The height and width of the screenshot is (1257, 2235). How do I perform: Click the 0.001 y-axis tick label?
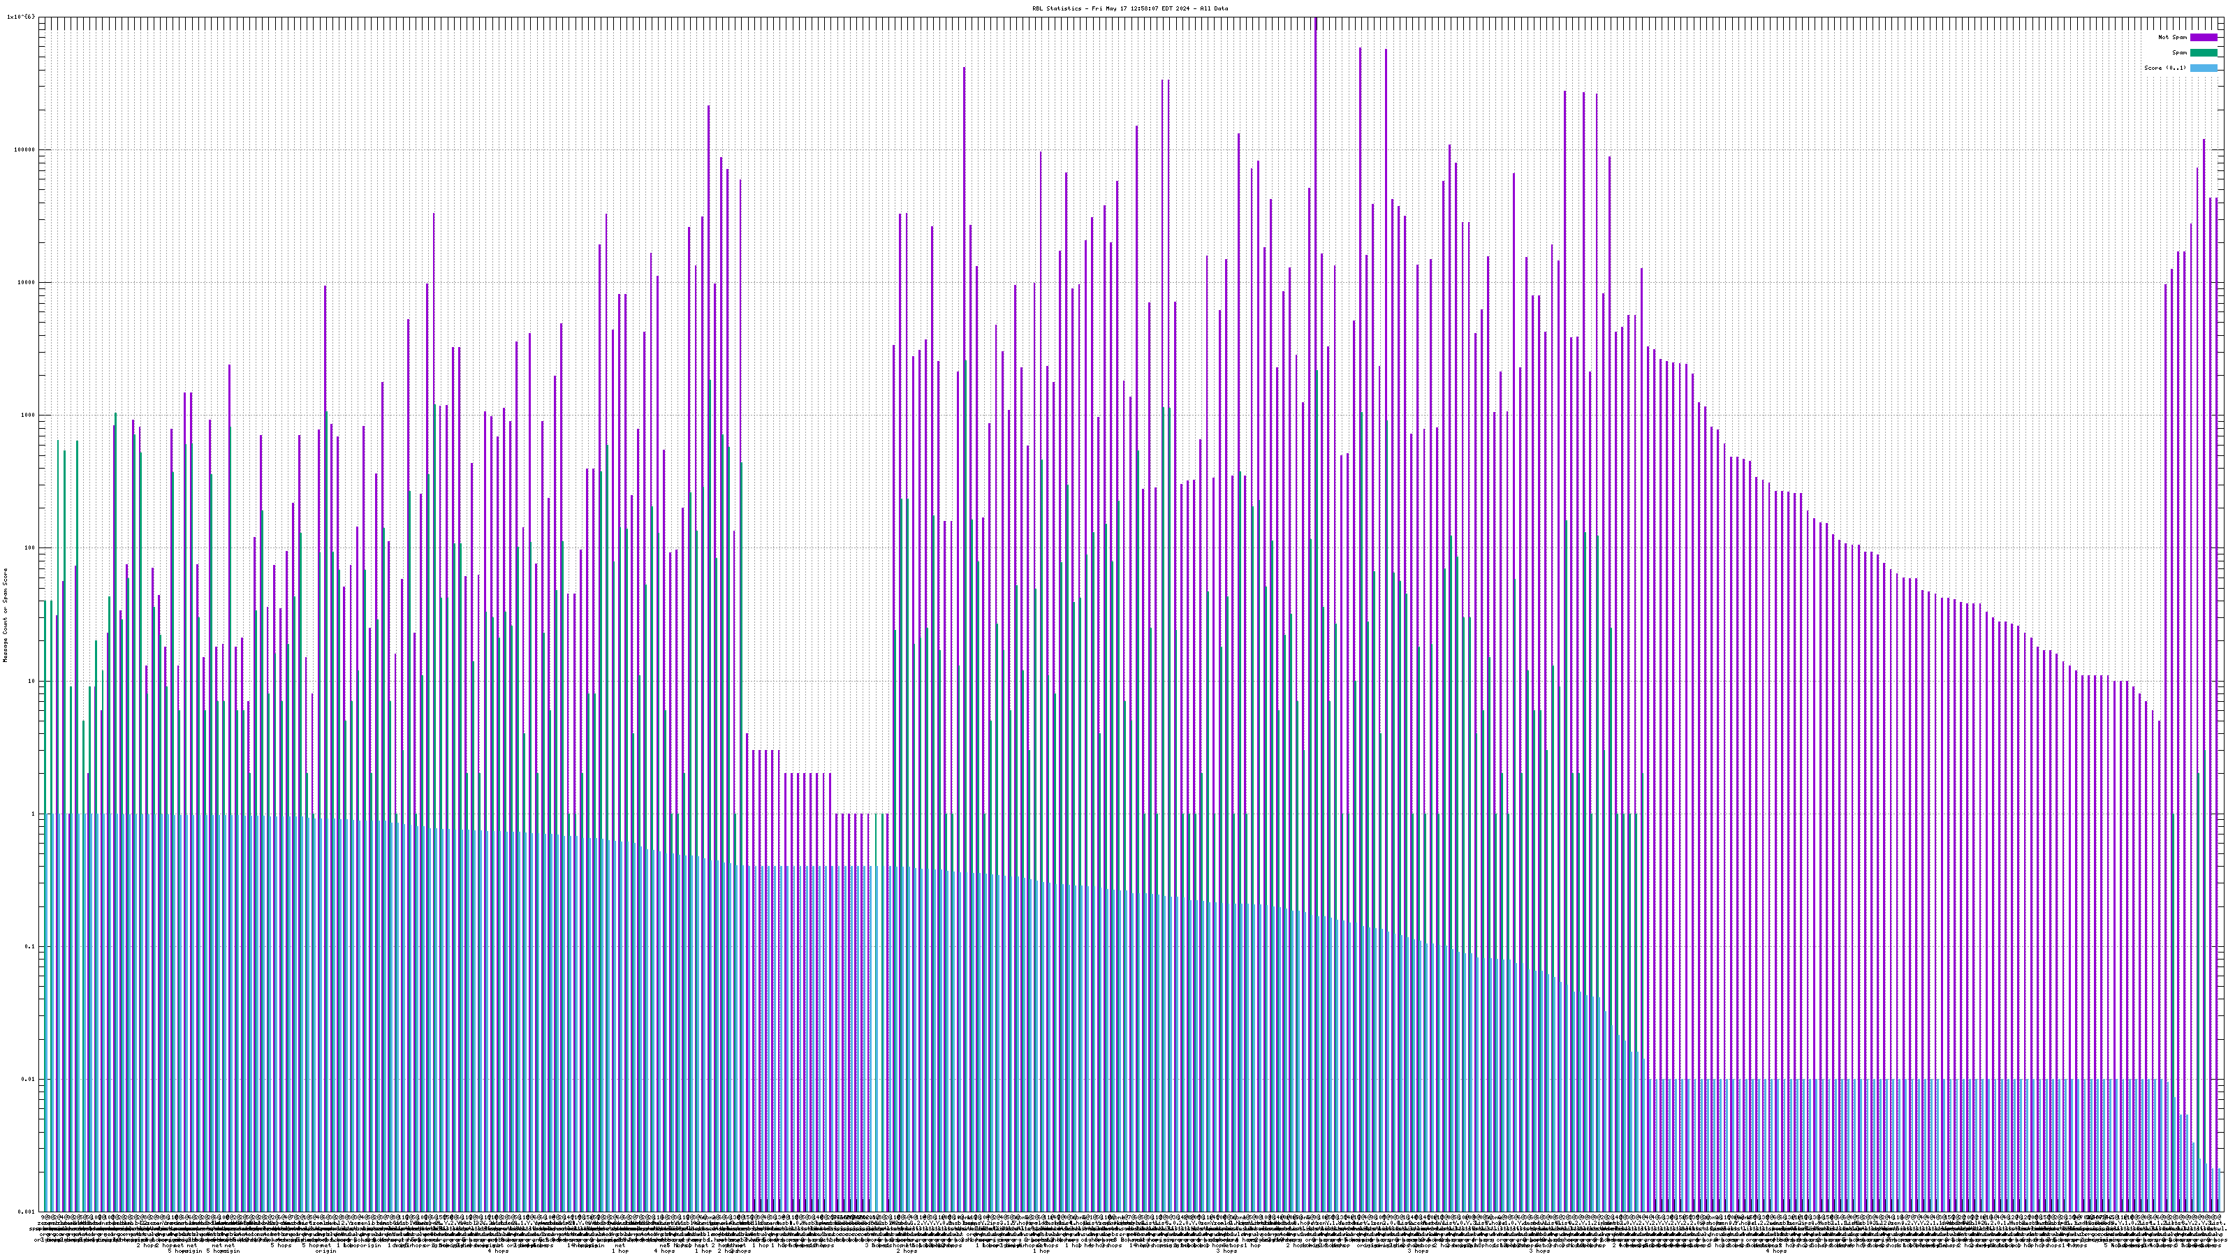coord(26,1212)
